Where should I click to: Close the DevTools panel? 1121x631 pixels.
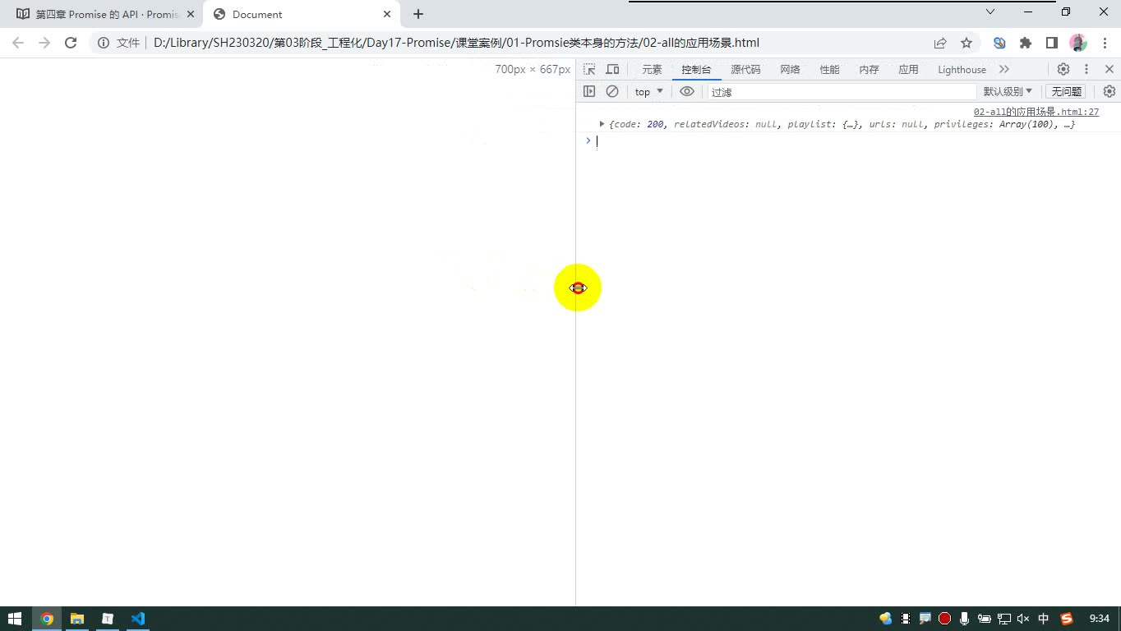(x=1109, y=70)
